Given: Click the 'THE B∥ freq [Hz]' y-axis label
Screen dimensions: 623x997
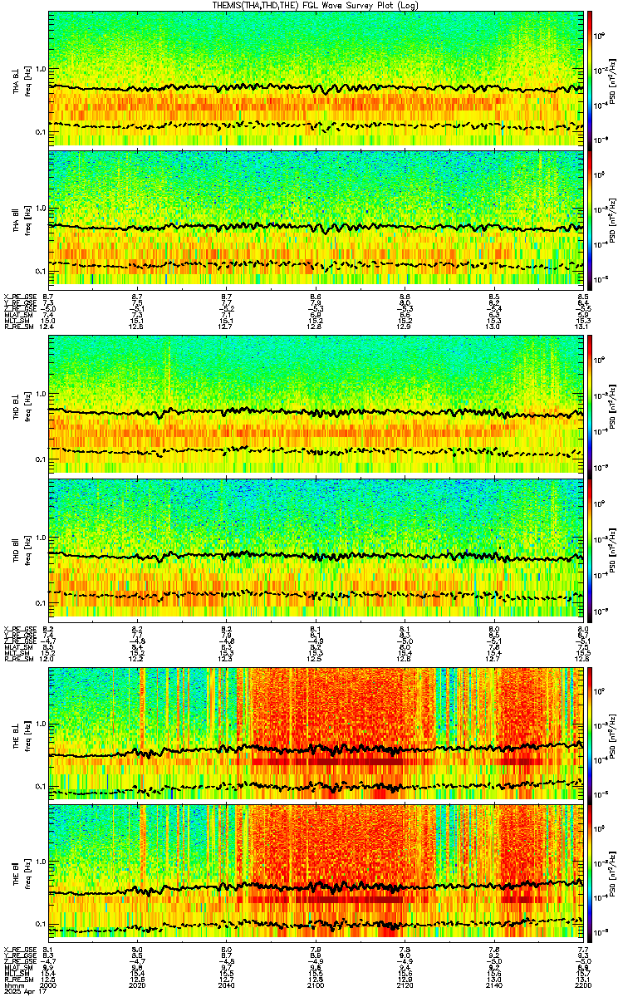Looking at the screenshot, I should click(21, 873).
